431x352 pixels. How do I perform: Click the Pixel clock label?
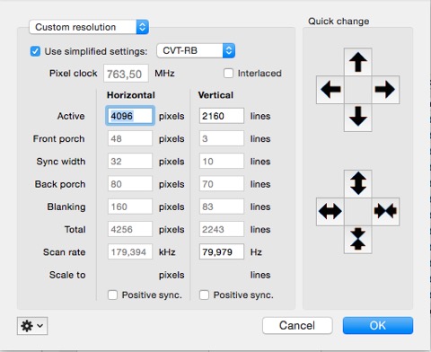point(74,74)
